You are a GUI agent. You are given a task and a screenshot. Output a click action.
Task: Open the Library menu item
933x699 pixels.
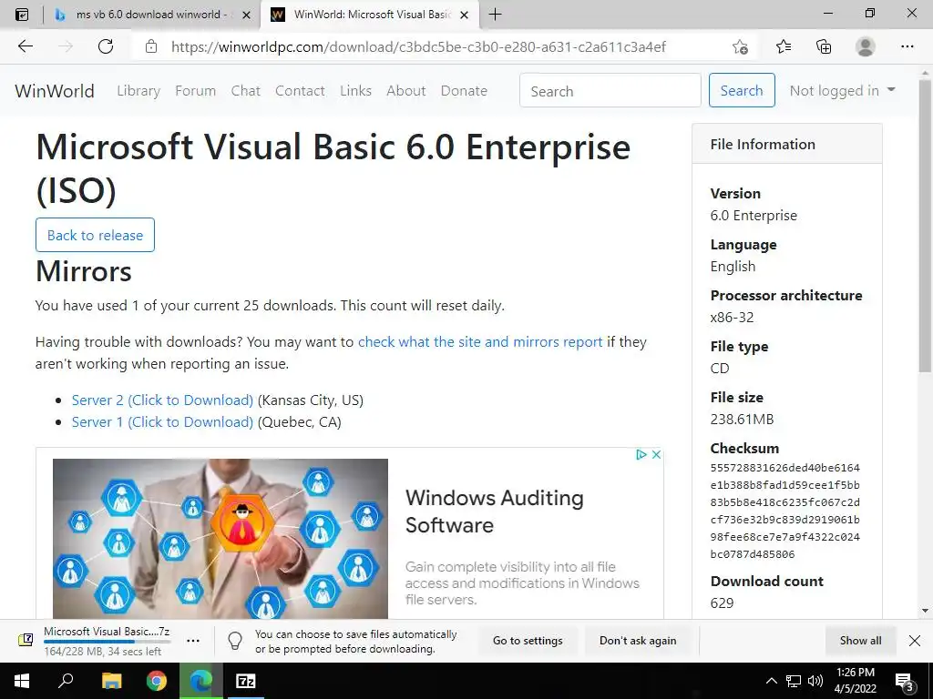pyautogui.click(x=138, y=91)
